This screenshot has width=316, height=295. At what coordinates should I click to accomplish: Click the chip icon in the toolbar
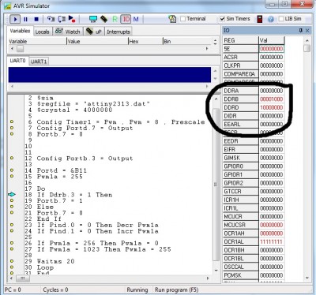coord(104,19)
